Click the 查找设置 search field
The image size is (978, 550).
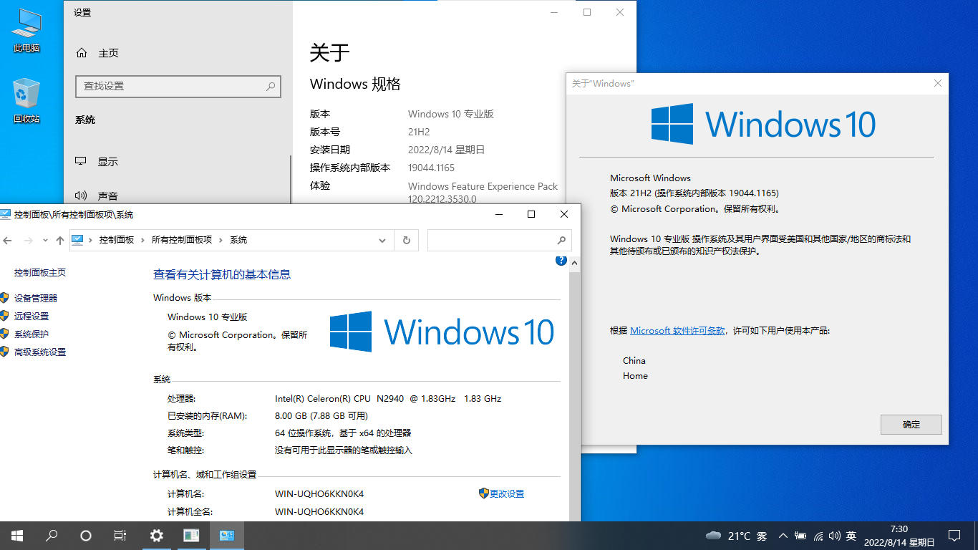point(178,87)
